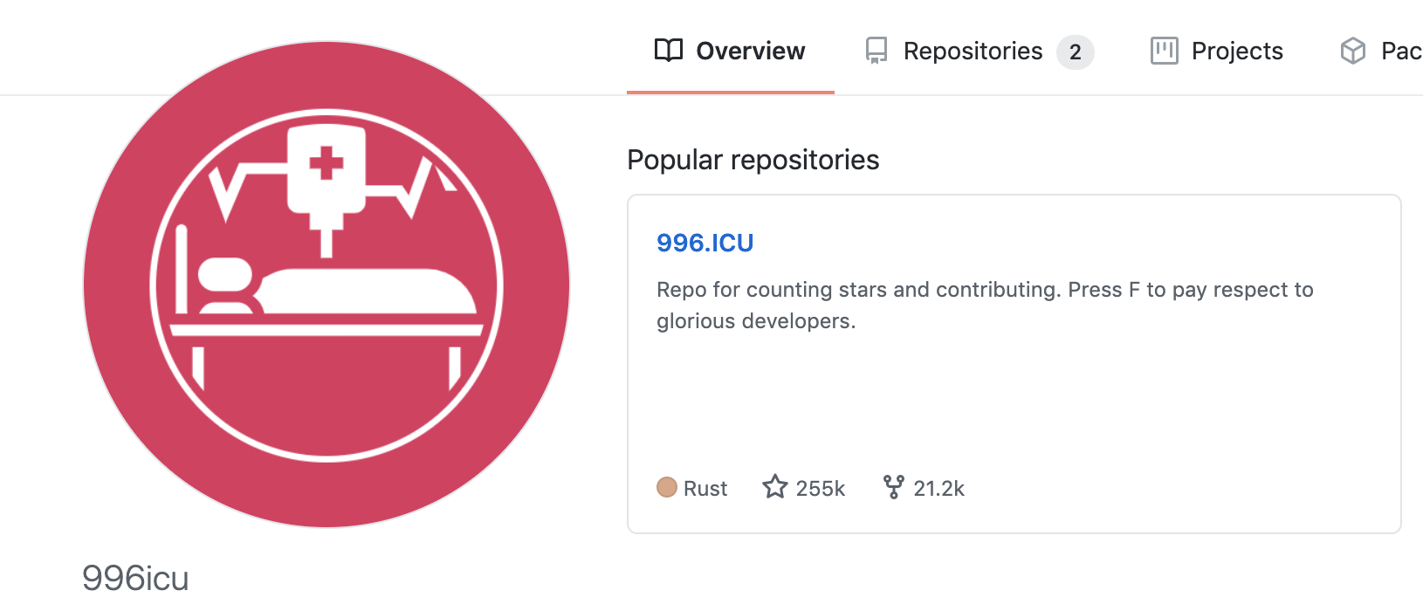Click the Repositories book icon
The image size is (1423, 611).
click(876, 51)
